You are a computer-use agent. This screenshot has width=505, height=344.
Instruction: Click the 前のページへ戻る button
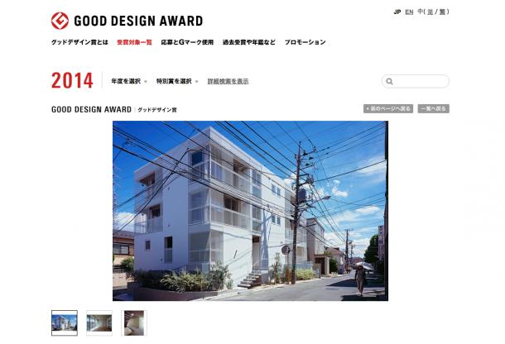pos(388,109)
